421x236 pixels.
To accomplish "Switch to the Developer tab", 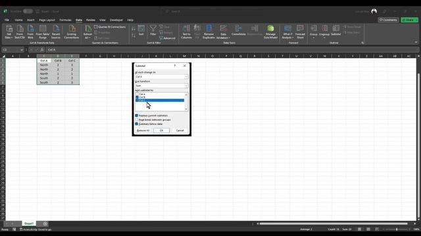I will 116,20.
